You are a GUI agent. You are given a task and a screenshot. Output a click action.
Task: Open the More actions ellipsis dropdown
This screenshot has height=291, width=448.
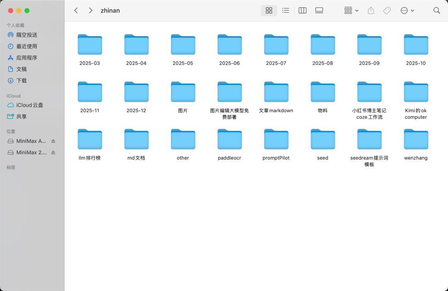(x=407, y=11)
